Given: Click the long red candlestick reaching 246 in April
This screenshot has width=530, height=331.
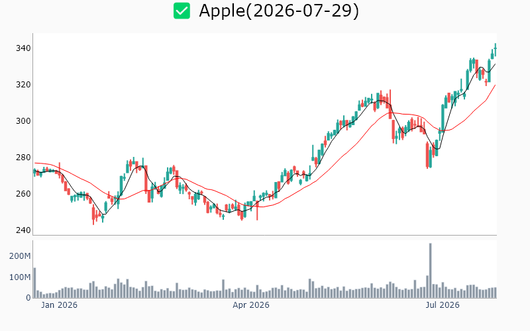Looking at the screenshot, I should click(257, 211).
